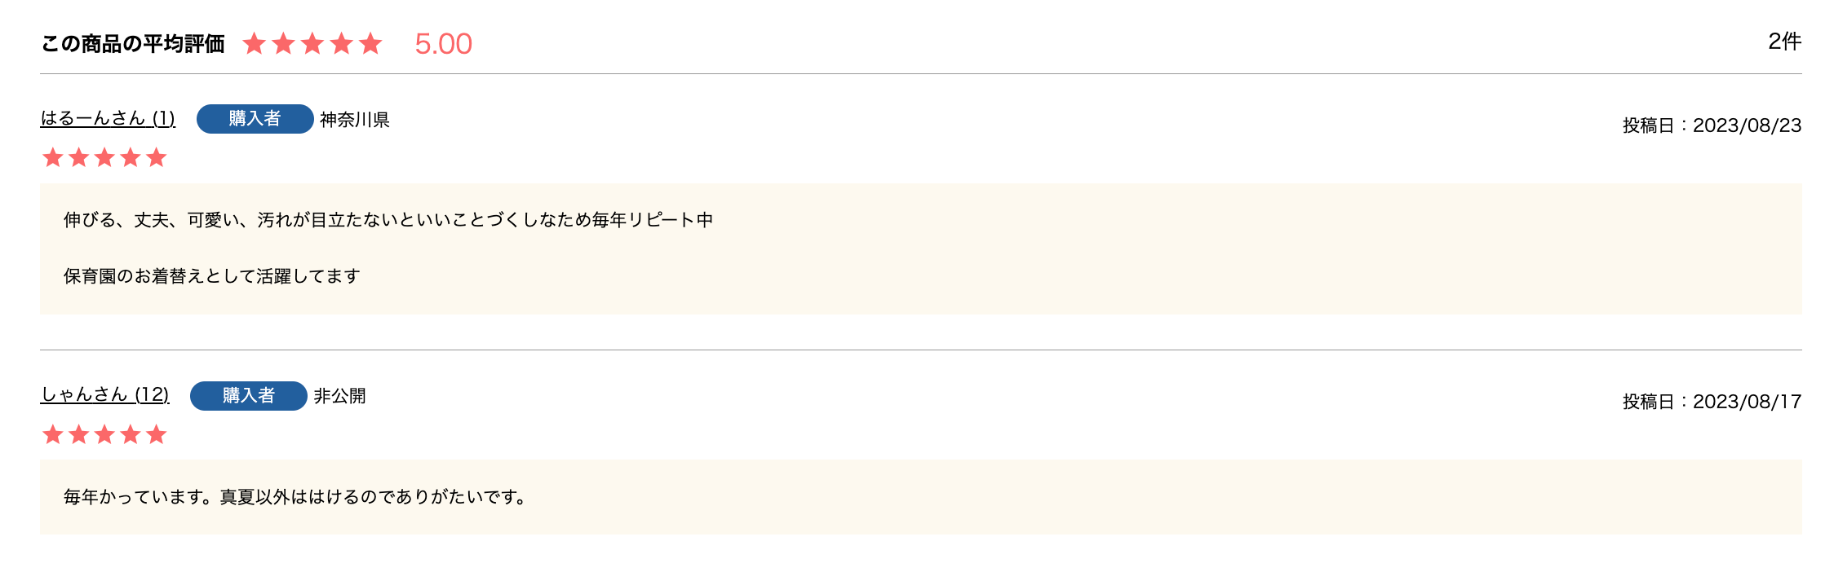Viewport: 1834px width, 572px height.
Task: Click the last star of the average rating
Action: coord(370,44)
